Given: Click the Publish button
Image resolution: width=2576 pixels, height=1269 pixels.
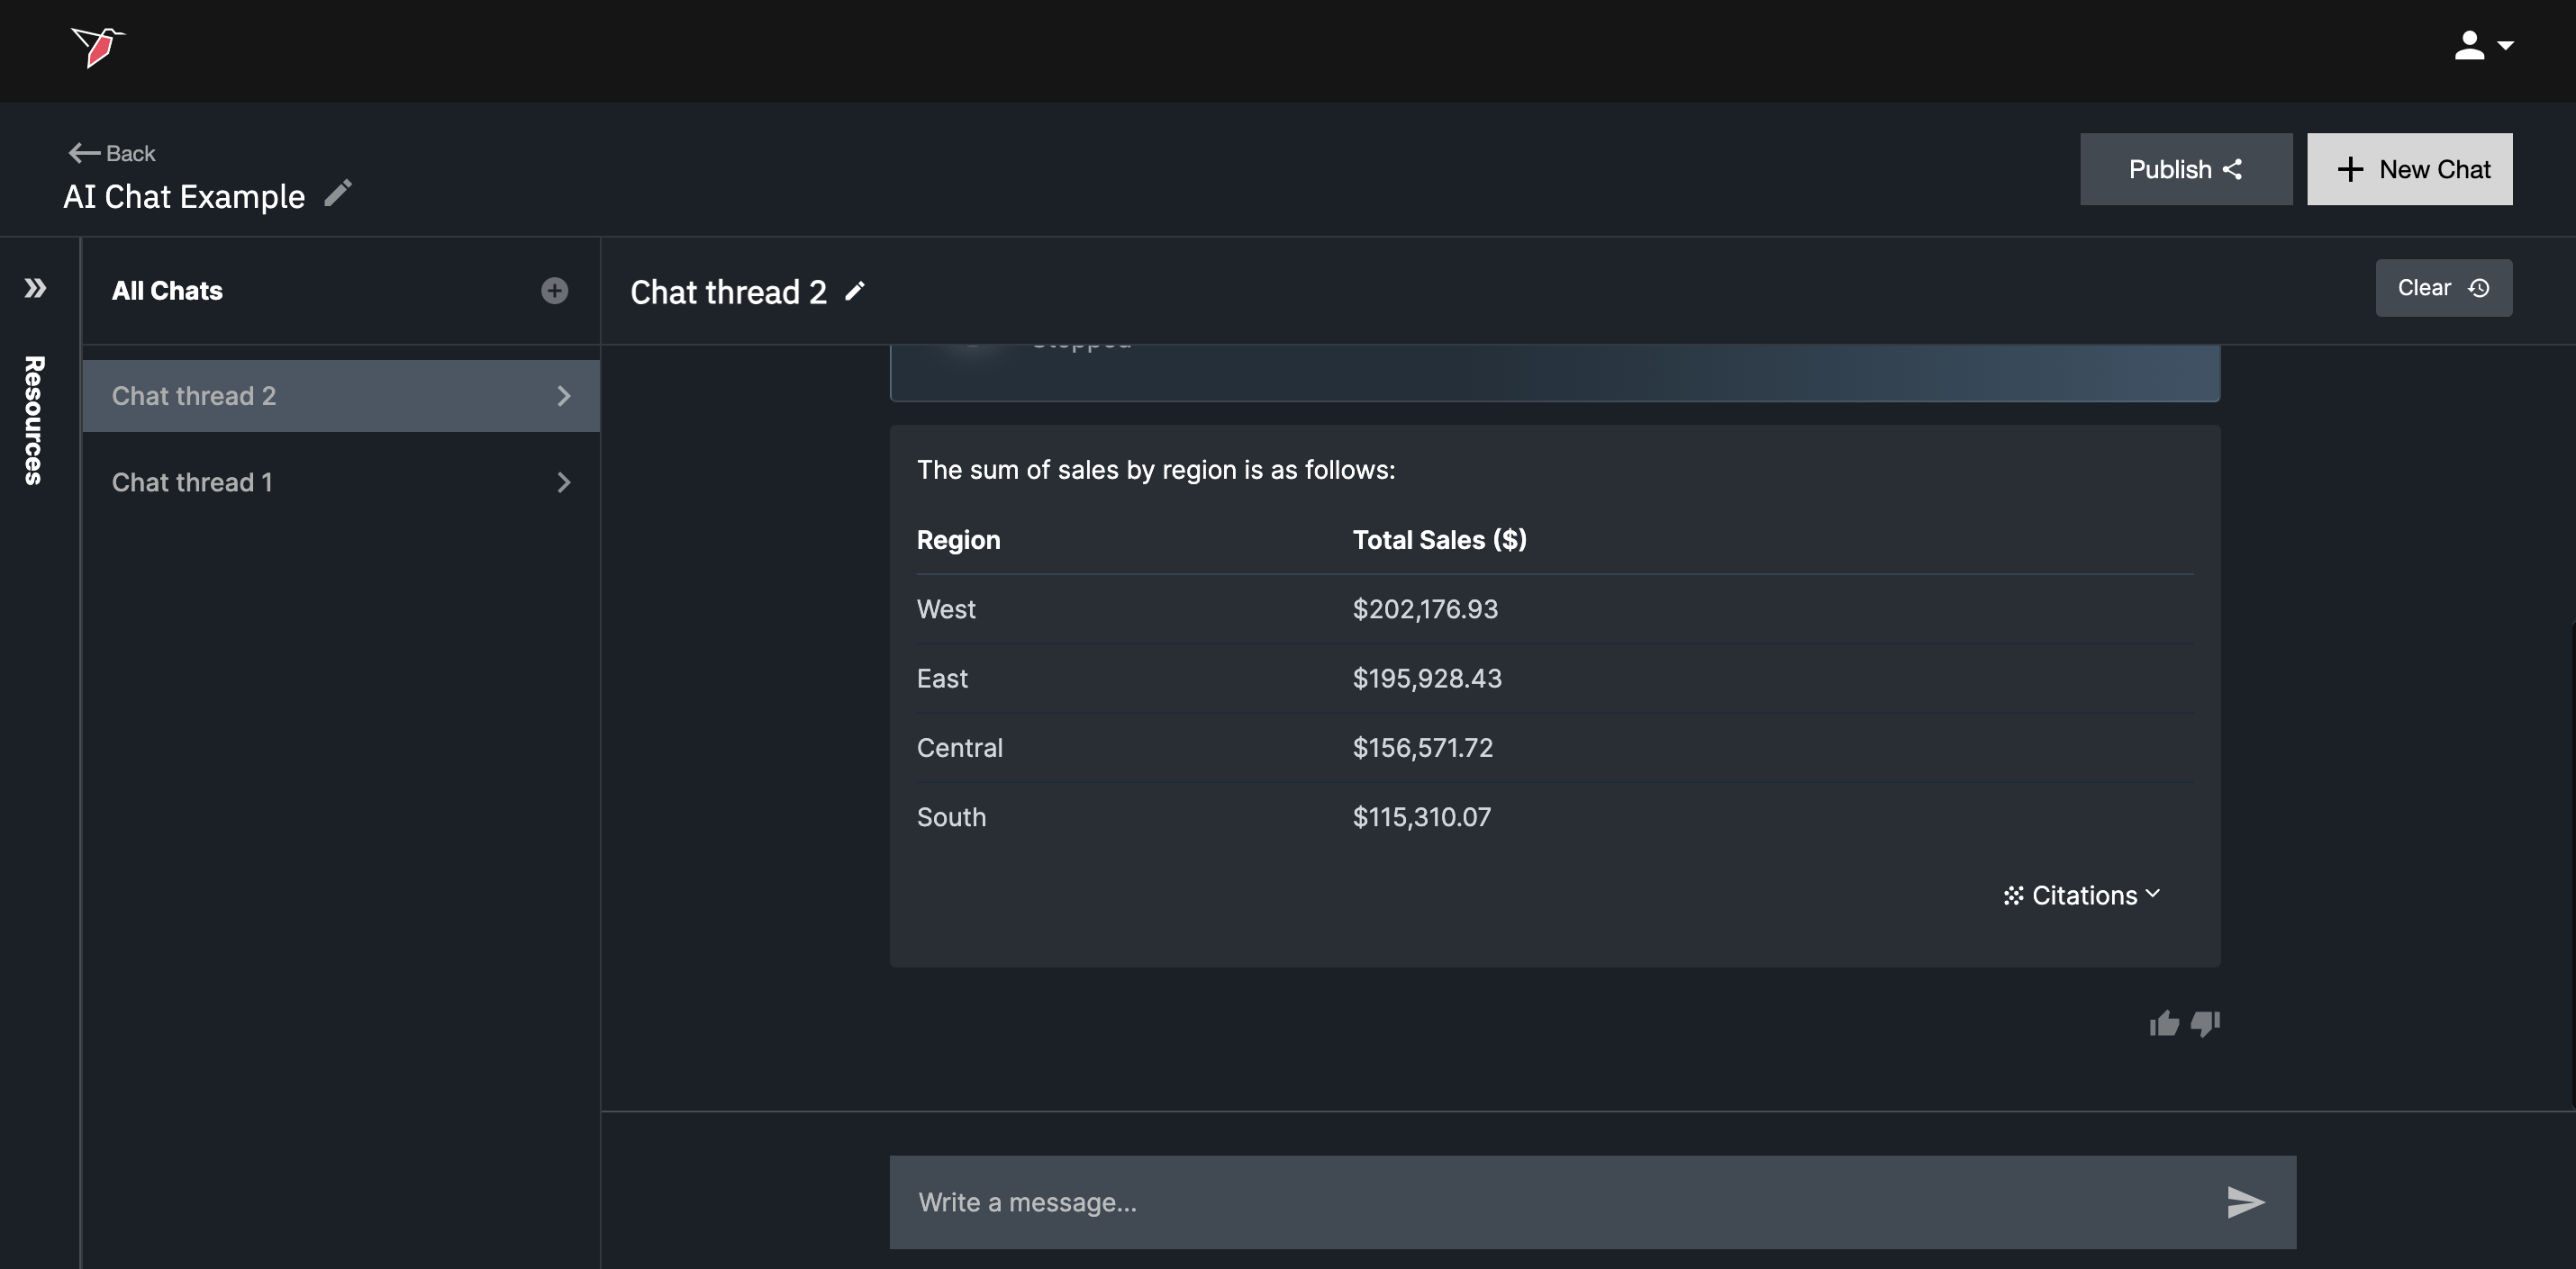Looking at the screenshot, I should [x=2185, y=169].
